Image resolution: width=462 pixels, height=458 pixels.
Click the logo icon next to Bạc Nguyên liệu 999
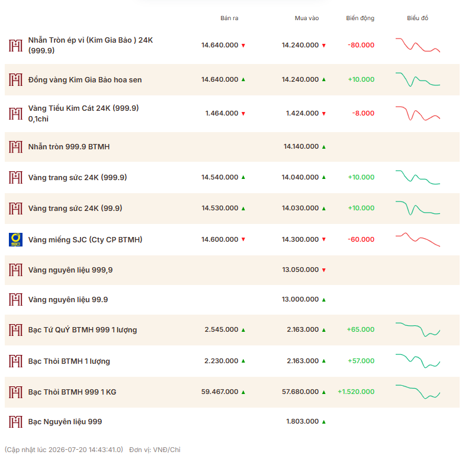15,422
